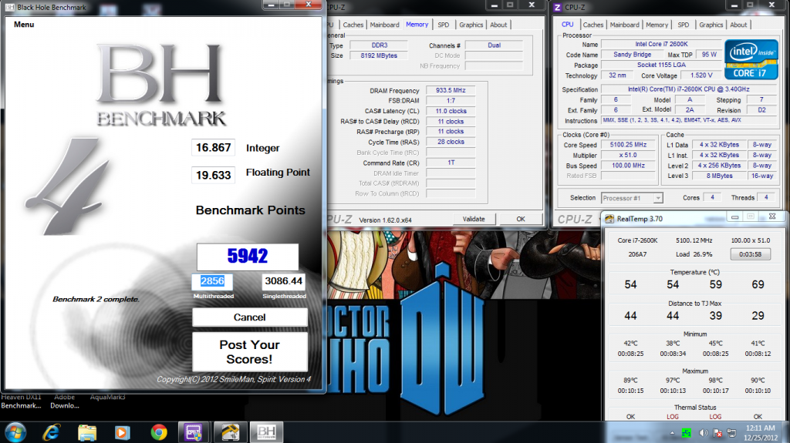Open Graphics tab in right CPU-Z window

click(711, 25)
